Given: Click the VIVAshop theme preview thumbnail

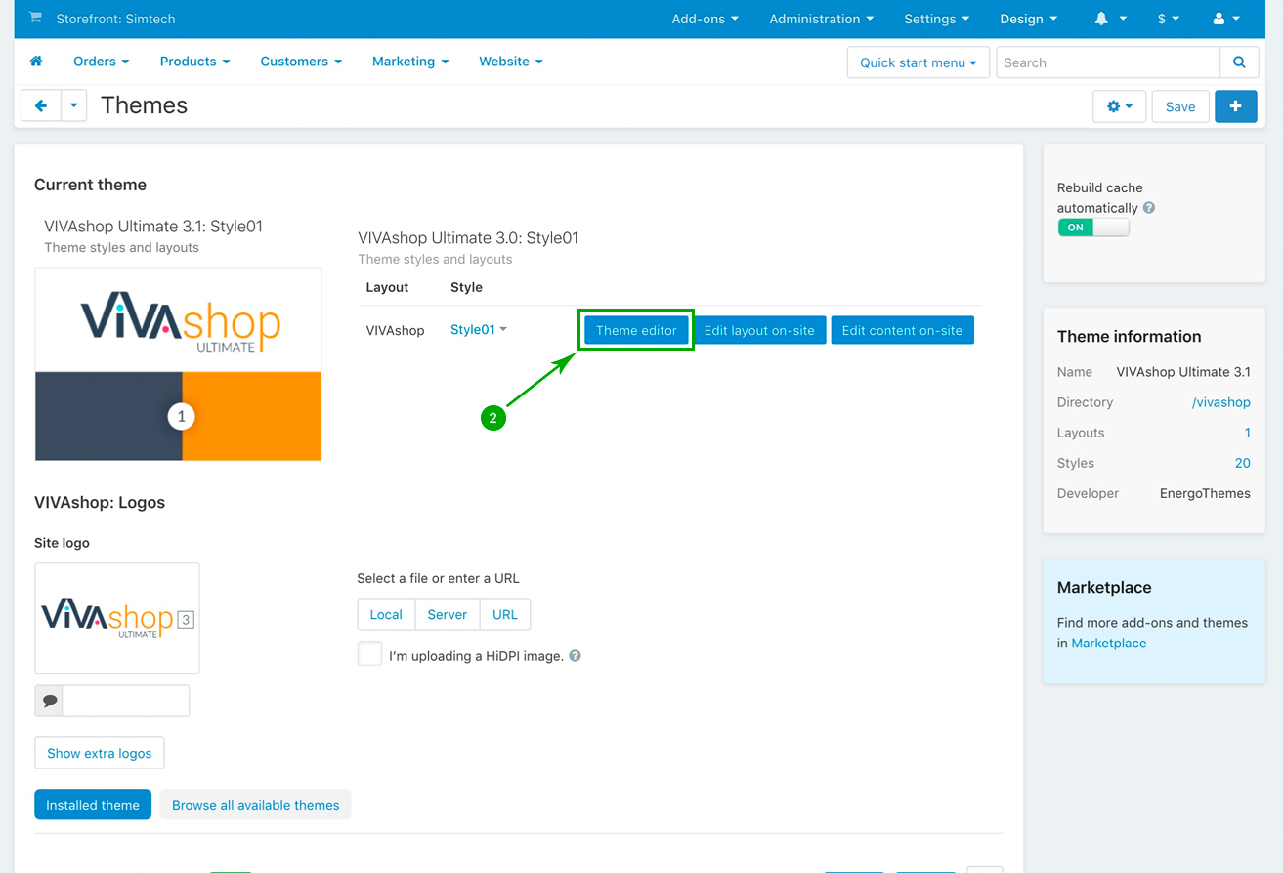Looking at the screenshot, I should point(178,363).
